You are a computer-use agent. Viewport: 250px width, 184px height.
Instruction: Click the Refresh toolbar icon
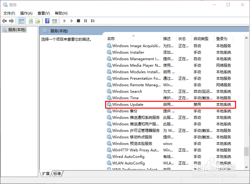31,21
